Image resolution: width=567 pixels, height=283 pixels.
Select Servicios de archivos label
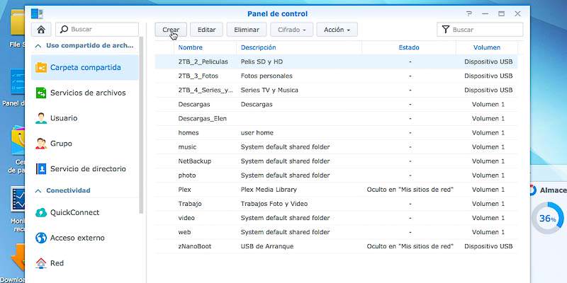(x=88, y=93)
